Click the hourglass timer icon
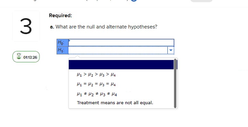This screenshot has width=248, height=127. coord(19,56)
